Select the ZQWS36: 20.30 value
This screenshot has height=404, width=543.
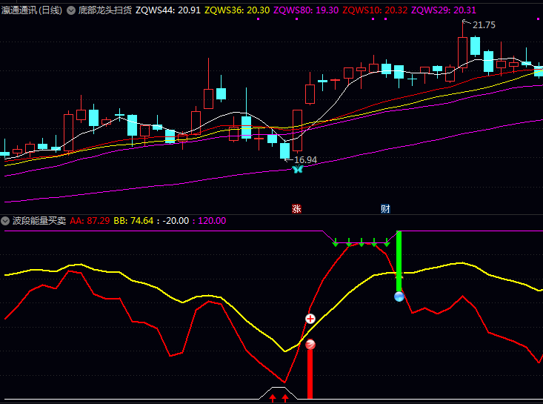[237, 10]
